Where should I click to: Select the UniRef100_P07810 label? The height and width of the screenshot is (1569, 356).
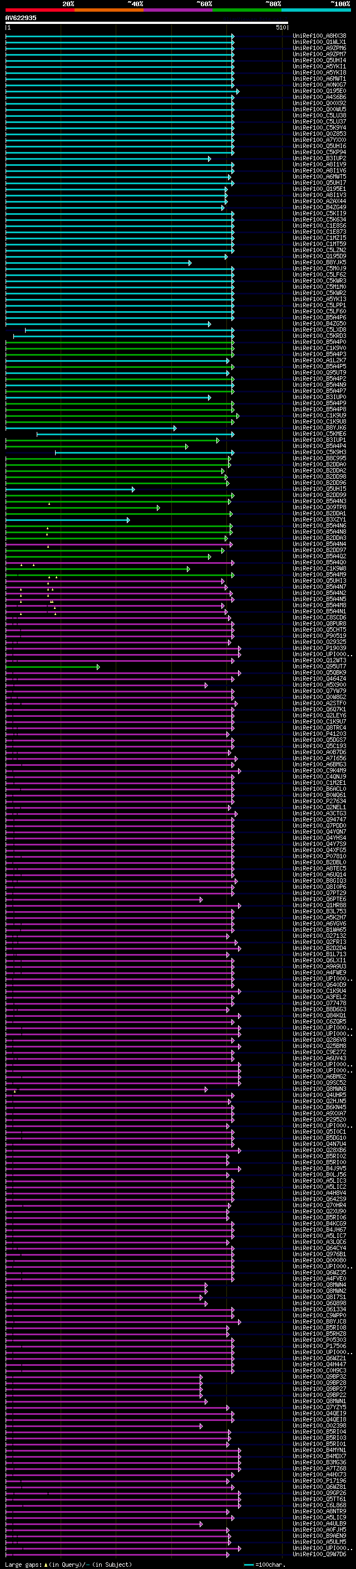click(319, 857)
